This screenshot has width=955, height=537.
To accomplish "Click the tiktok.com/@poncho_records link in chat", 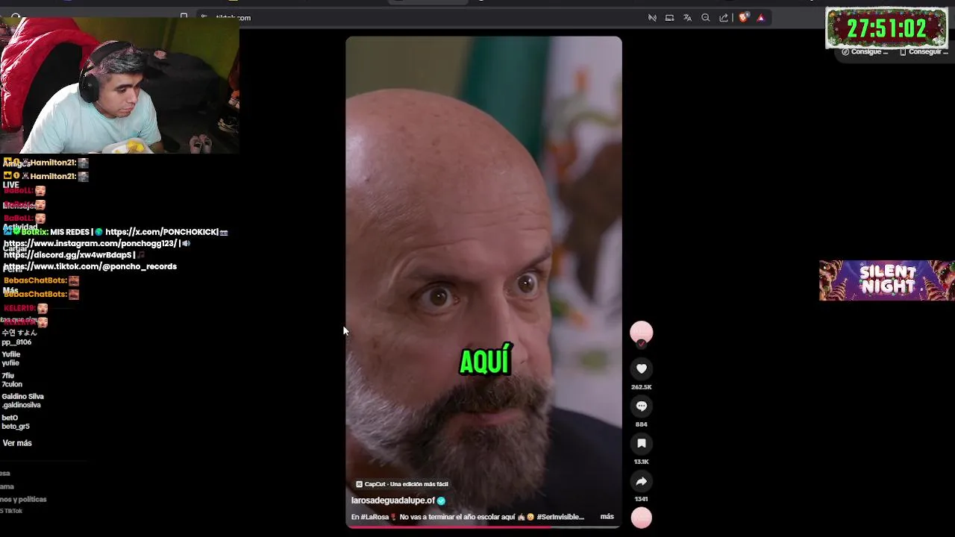I will pos(90,266).
